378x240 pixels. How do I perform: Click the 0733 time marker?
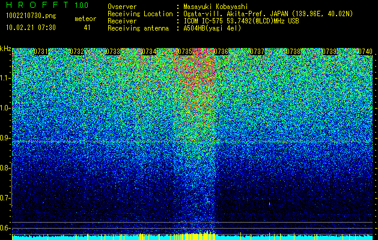tap(113, 52)
